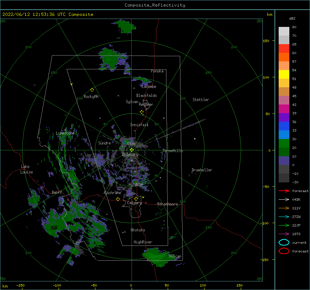Click the Airdrie label

coord(136,184)
